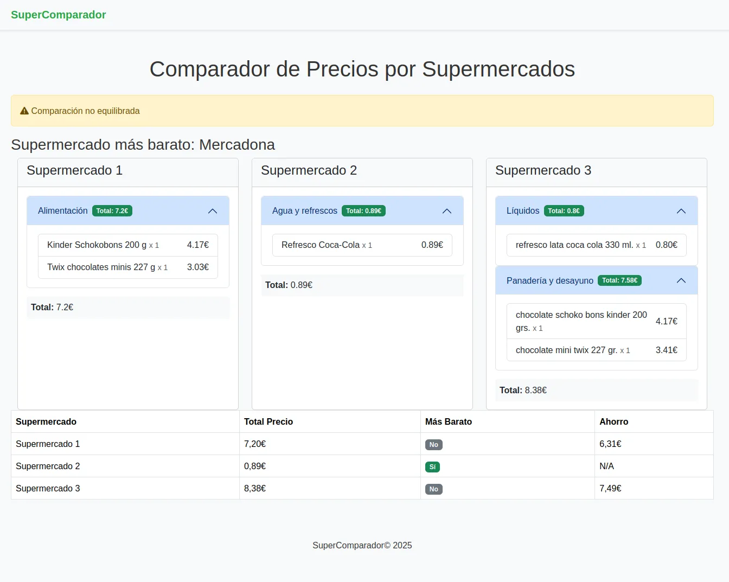
Task: Click the Total 0.89€ badge in Agua y refrescos
Action: coord(363,210)
